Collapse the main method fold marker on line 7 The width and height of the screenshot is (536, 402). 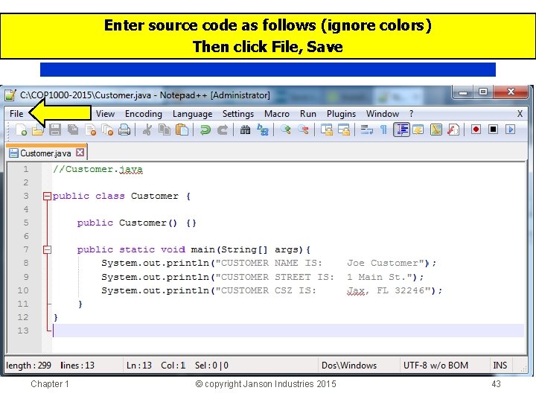(47, 249)
